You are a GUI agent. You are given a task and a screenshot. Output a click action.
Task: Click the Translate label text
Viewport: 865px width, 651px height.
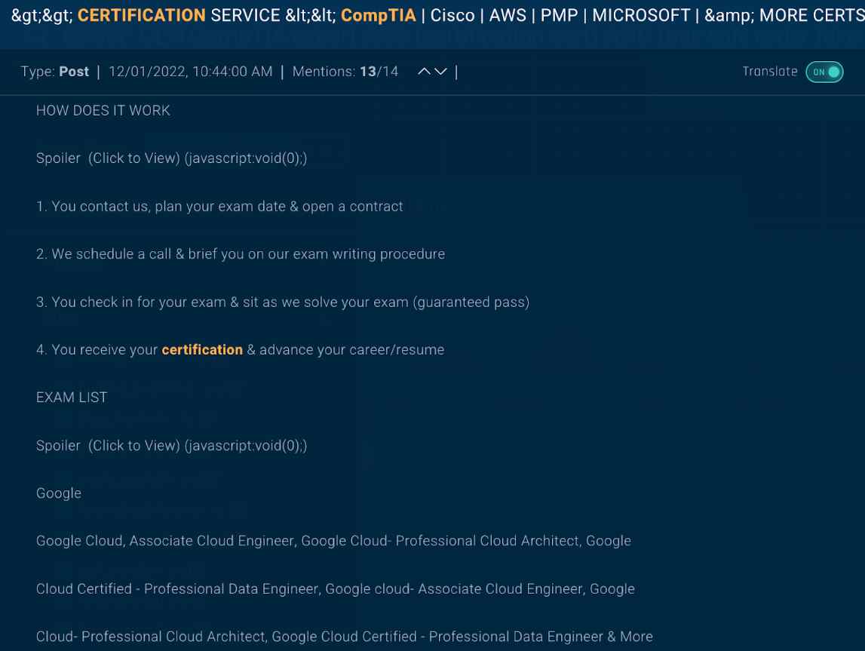click(x=769, y=72)
